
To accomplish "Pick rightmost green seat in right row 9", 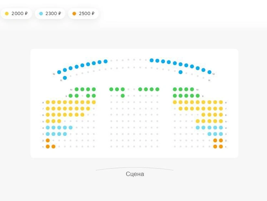I will coord(197,96).
